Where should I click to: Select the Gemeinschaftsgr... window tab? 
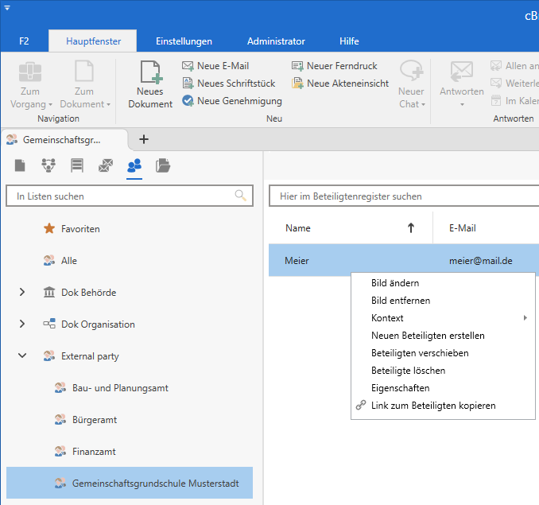click(x=64, y=140)
